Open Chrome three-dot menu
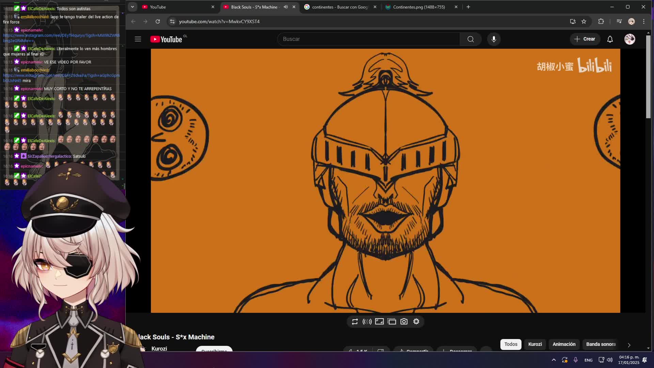Image resolution: width=654 pixels, height=368 pixels. 644,21
